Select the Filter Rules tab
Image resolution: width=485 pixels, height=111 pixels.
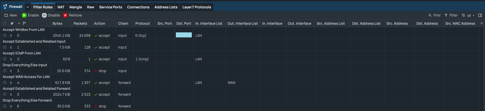(43, 7)
